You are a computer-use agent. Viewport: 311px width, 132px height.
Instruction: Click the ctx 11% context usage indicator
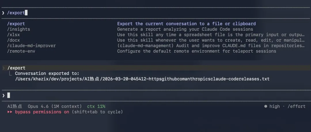click(x=96, y=106)
